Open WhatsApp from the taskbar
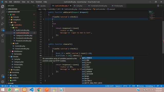 [x=9, y=90]
